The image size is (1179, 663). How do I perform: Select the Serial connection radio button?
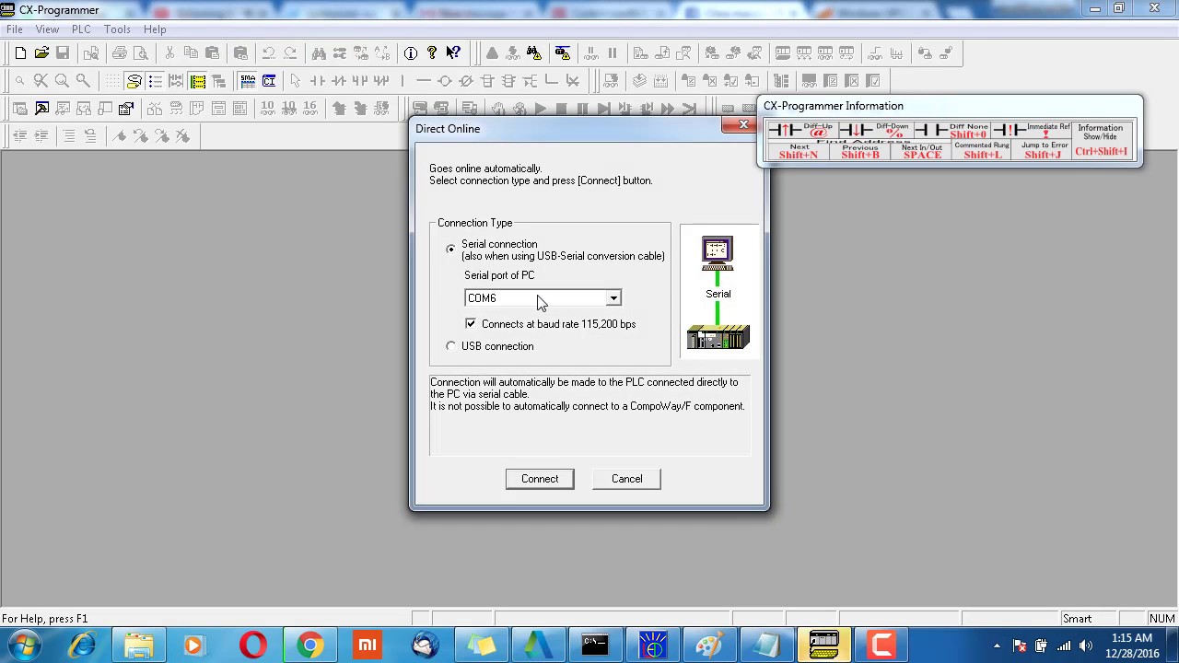click(450, 249)
